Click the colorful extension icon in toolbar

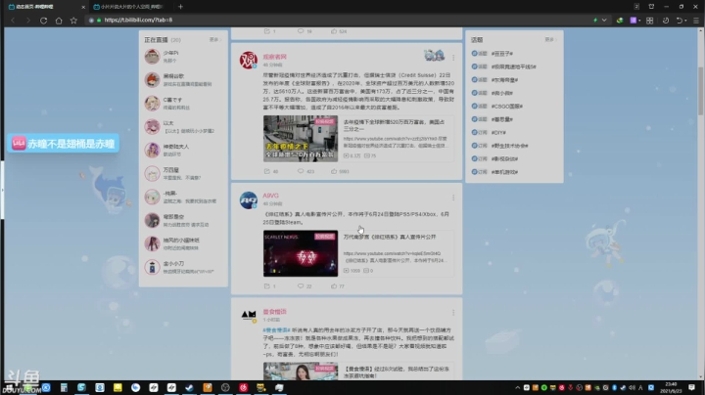point(620,21)
